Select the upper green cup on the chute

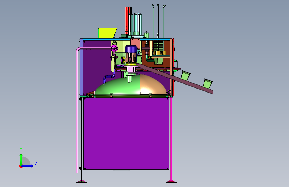click(x=185, y=76)
